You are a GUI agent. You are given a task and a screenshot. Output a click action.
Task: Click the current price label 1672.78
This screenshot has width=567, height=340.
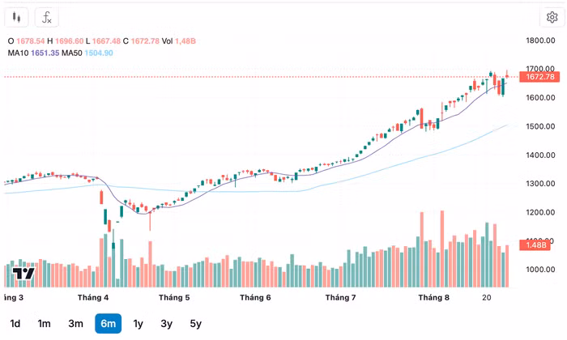(539, 77)
